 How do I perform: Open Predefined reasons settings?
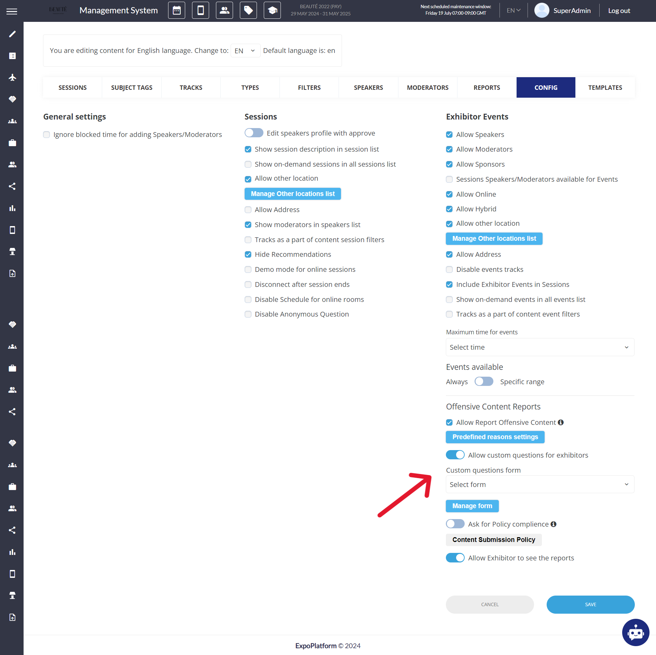pyautogui.click(x=495, y=437)
